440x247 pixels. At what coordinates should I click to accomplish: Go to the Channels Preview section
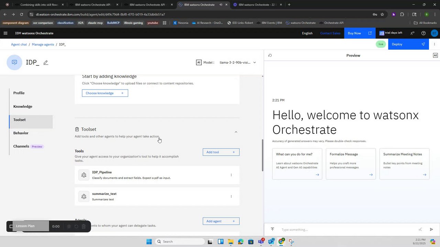click(28, 146)
